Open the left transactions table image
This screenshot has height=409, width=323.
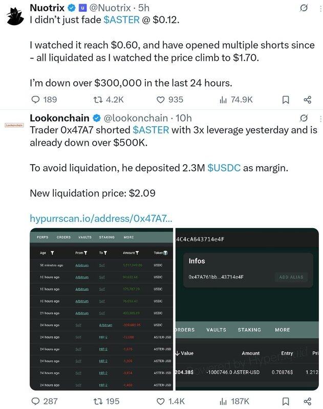point(101,309)
